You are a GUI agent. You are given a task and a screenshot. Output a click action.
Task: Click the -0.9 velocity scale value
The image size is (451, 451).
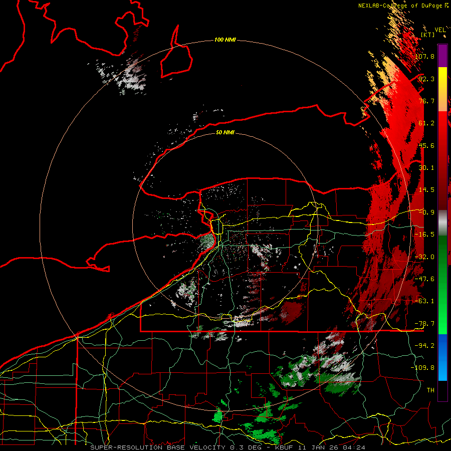[426, 212]
